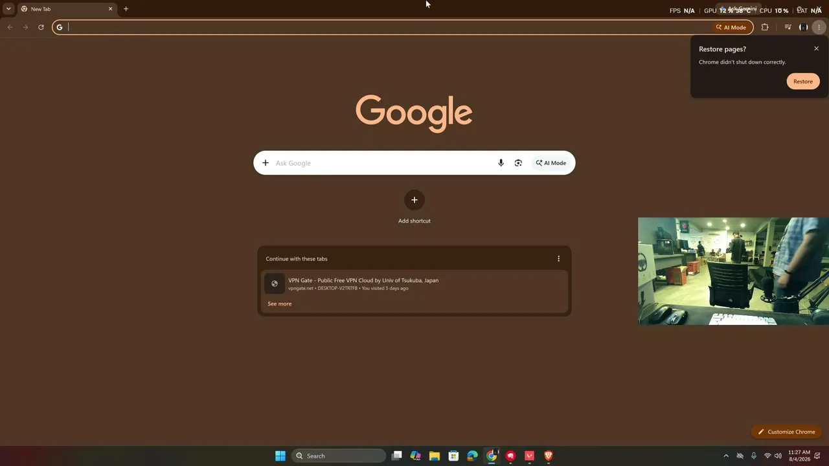
Task: Open Wi-Fi network settings in tray
Action: click(x=767, y=456)
